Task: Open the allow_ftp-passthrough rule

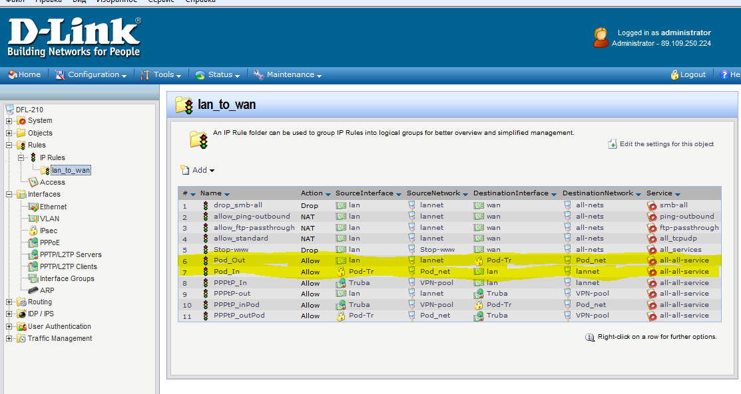Action: click(254, 227)
